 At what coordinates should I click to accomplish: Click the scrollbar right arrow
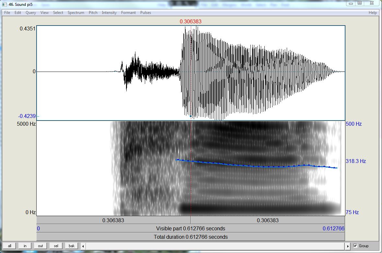(348, 246)
